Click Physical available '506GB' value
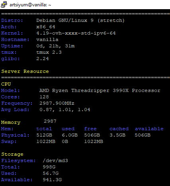 pos(143,135)
